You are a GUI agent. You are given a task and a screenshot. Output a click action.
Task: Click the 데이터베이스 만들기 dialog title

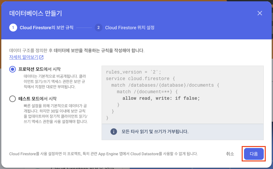pos(36,13)
